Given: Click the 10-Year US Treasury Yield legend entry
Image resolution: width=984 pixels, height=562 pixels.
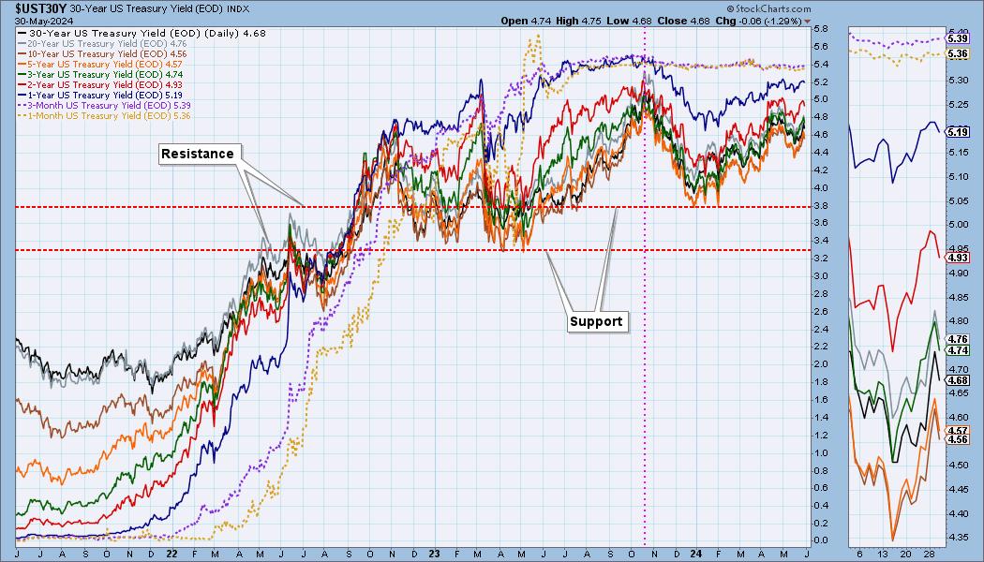Looking at the screenshot, I should coord(103,54).
